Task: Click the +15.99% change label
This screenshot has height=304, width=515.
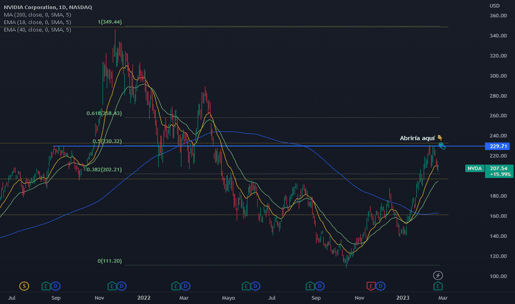Action: tap(500, 174)
